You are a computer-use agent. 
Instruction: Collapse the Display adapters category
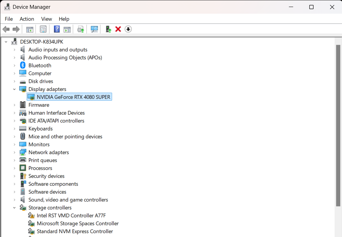(14, 89)
